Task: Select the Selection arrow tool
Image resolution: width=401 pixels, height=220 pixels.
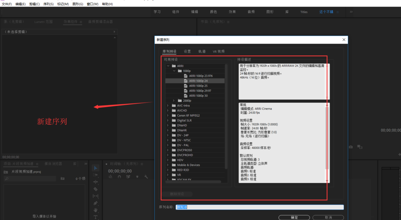Action: 95,168
